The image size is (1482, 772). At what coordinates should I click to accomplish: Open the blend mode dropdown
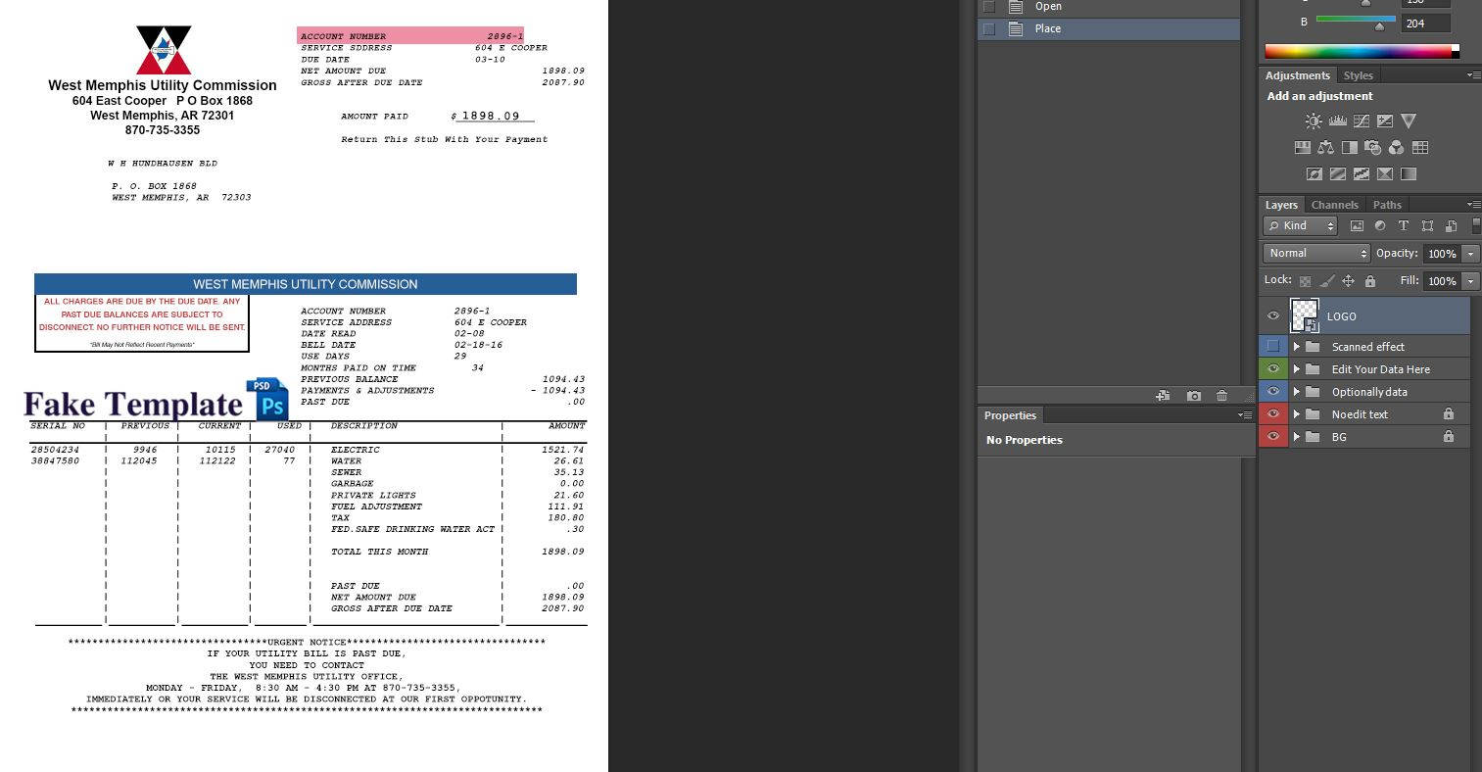[x=1315, y=253]
